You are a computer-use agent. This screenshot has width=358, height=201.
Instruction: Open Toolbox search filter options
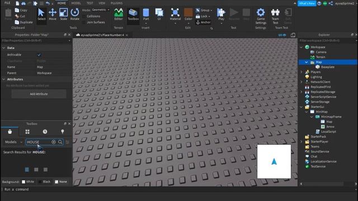coord(67,142)
